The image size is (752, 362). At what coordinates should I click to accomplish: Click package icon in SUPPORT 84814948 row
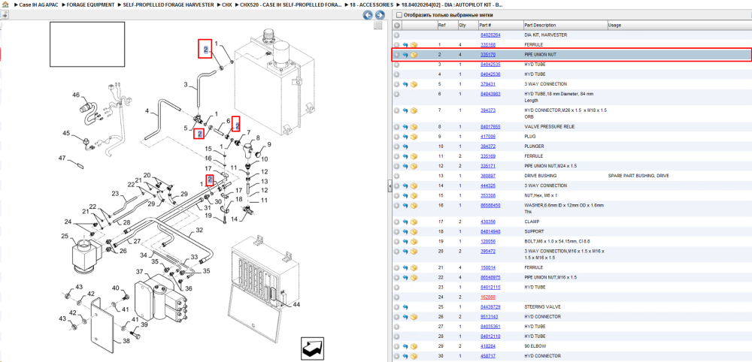coord(414,232)
